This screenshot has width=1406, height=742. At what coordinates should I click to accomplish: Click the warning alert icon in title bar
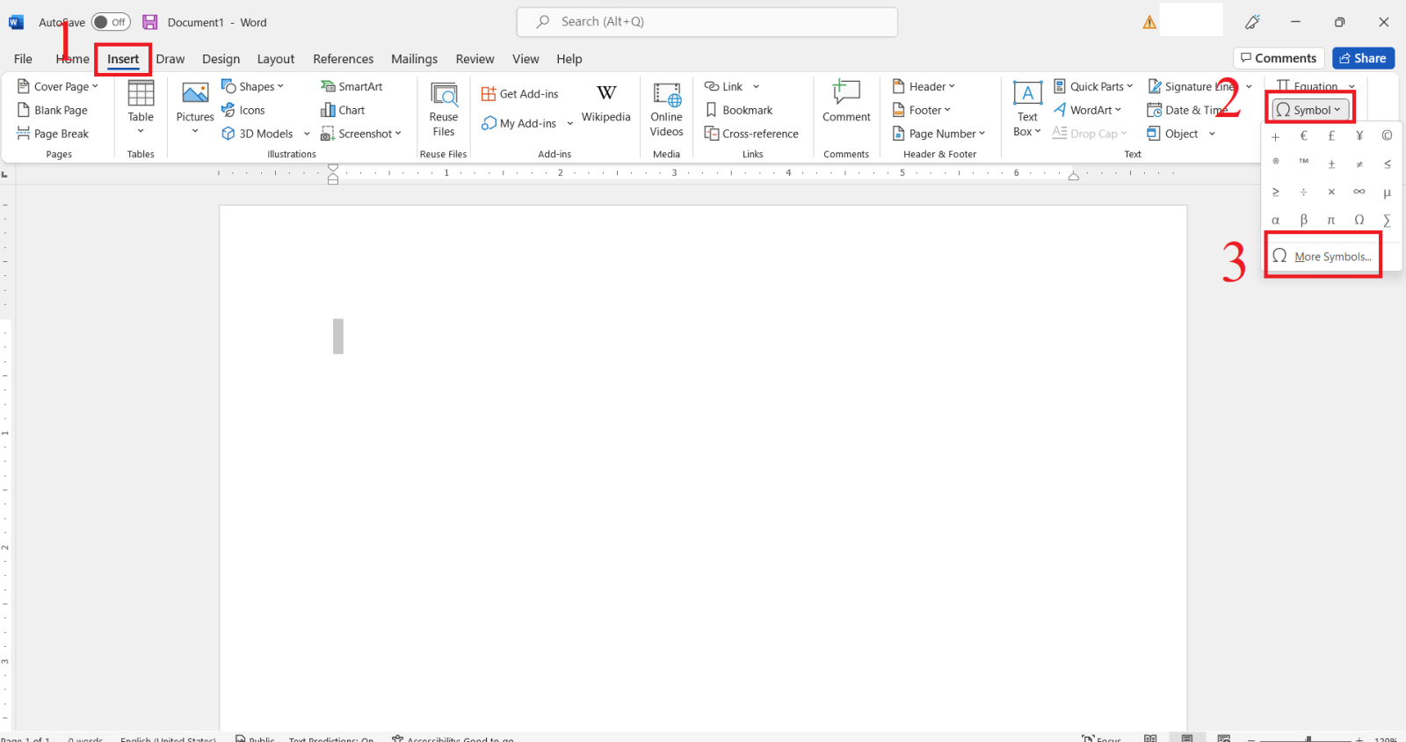pos(1149,22)
